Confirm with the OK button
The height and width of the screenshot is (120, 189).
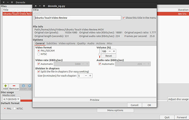tap(149, 105)
